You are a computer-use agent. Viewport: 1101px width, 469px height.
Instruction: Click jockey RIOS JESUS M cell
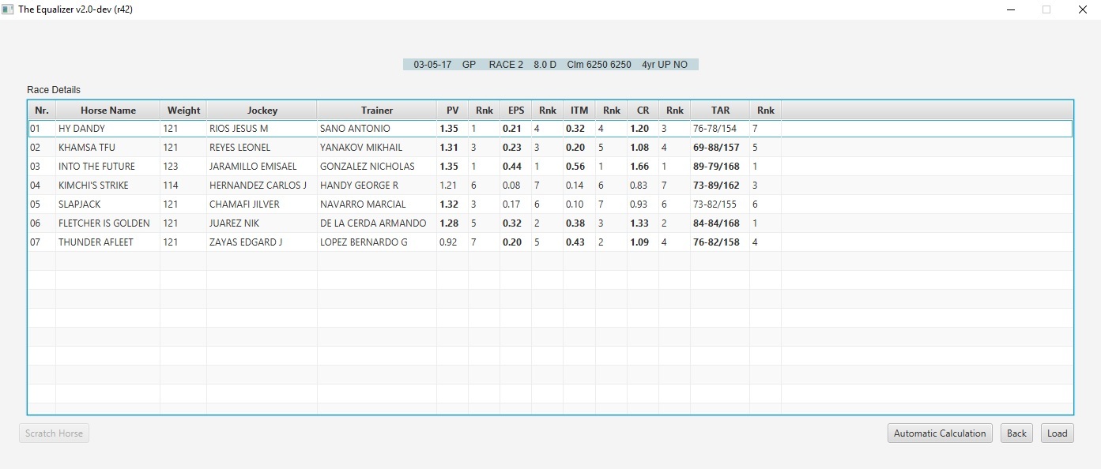point(262,128)
